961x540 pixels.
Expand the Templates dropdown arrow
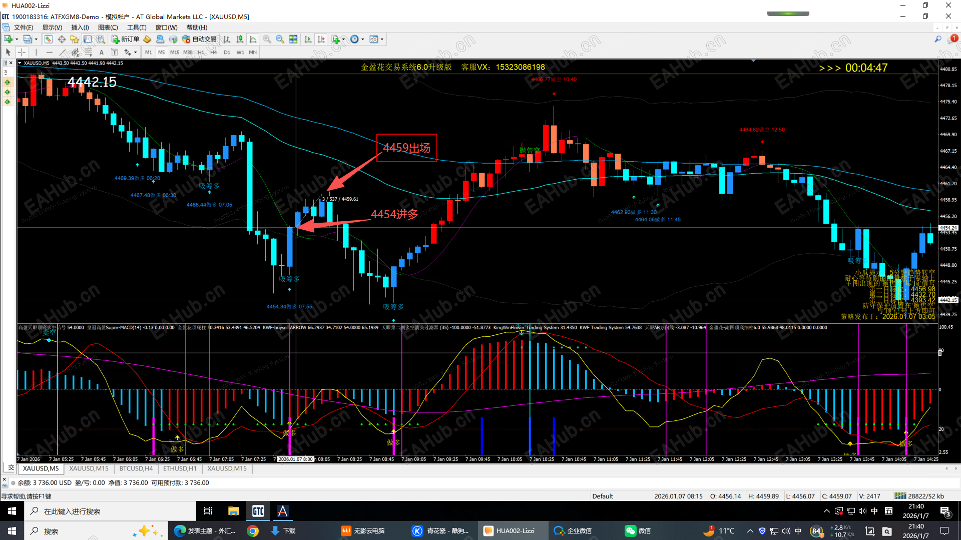(382, 39)
